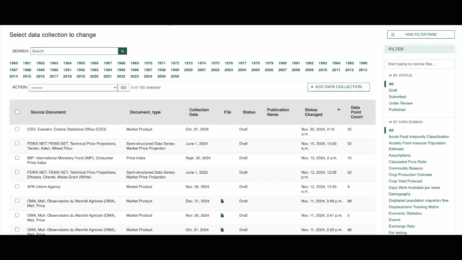Sort table by Source Document column
Viewport: 462px width, 260px height.
48,112
